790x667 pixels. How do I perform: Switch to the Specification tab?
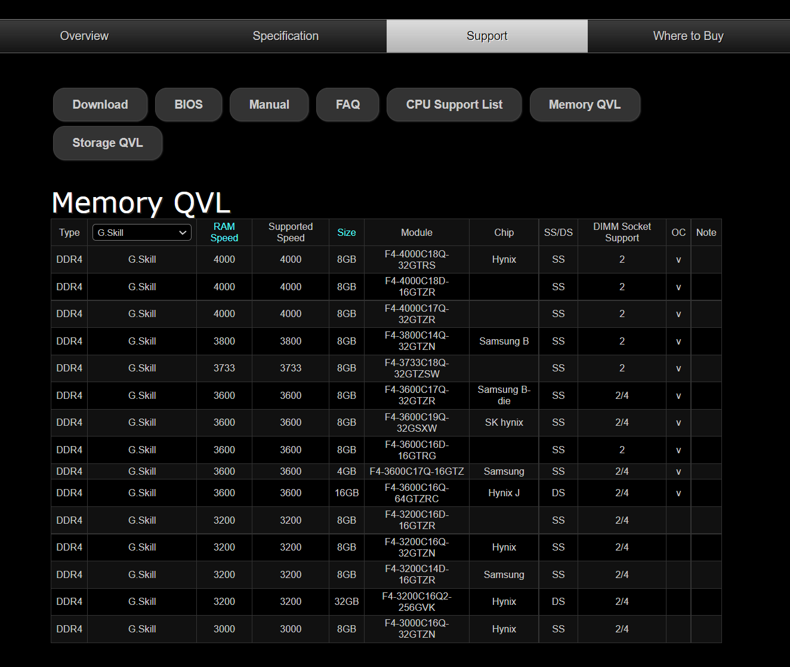pos(285,36)
